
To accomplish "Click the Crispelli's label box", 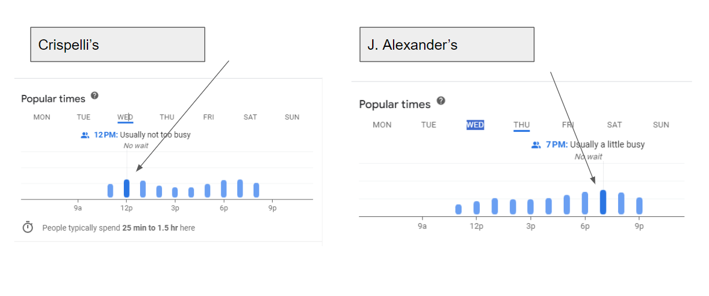I will tap(117, 45).
